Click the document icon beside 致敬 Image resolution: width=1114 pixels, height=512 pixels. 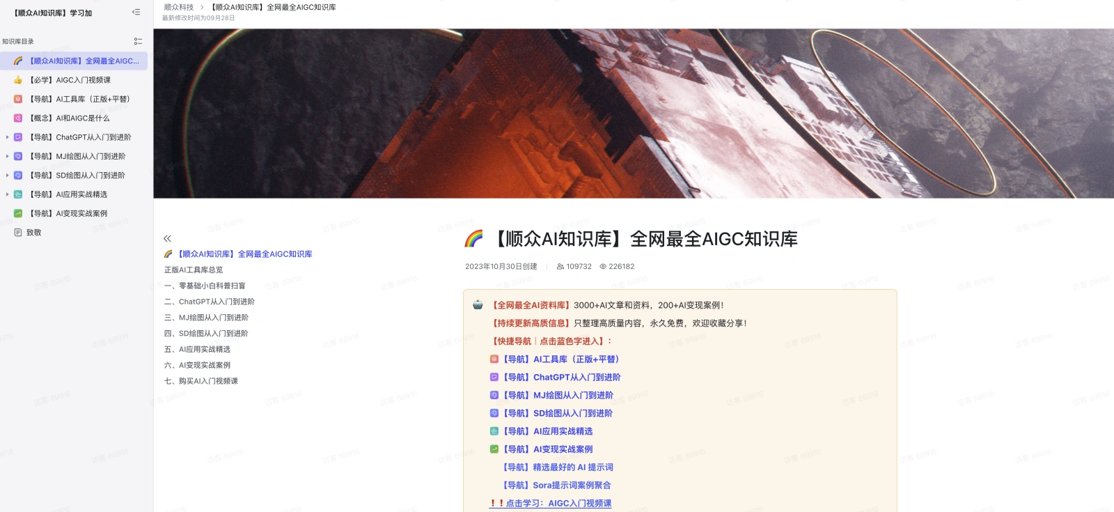tap(18, 233)
